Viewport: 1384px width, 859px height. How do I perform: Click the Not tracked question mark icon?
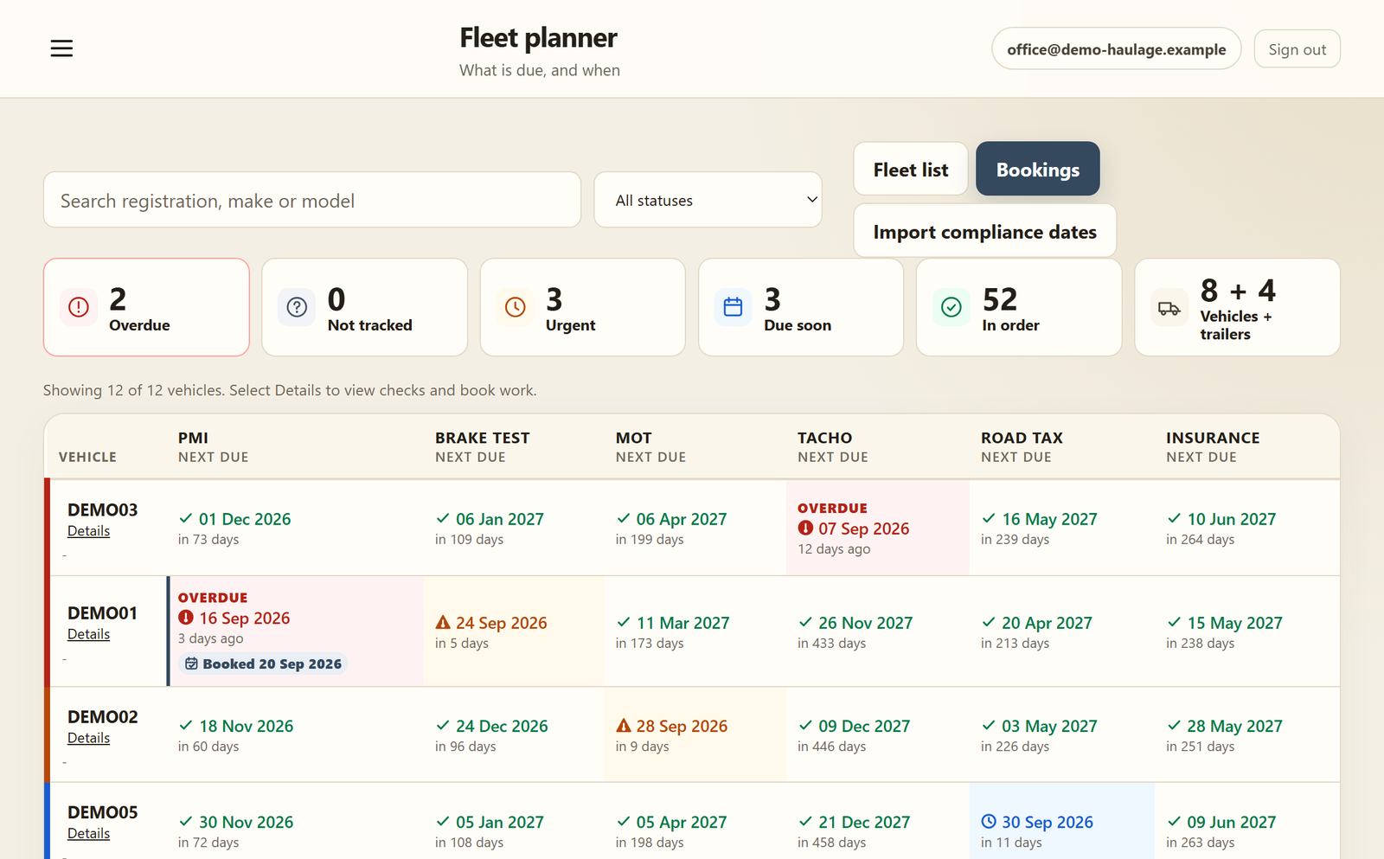[297, 307]
